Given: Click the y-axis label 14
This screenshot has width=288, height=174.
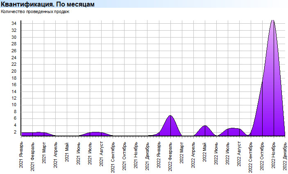Looking at the screenshot, I should click(14, 91).
